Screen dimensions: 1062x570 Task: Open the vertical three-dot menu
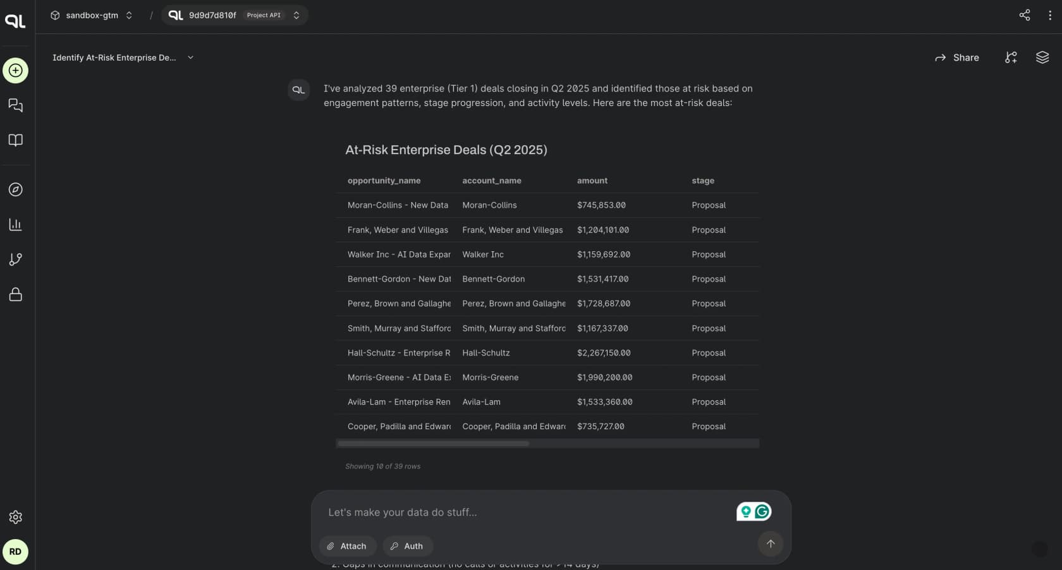(x=1050, y=15)
